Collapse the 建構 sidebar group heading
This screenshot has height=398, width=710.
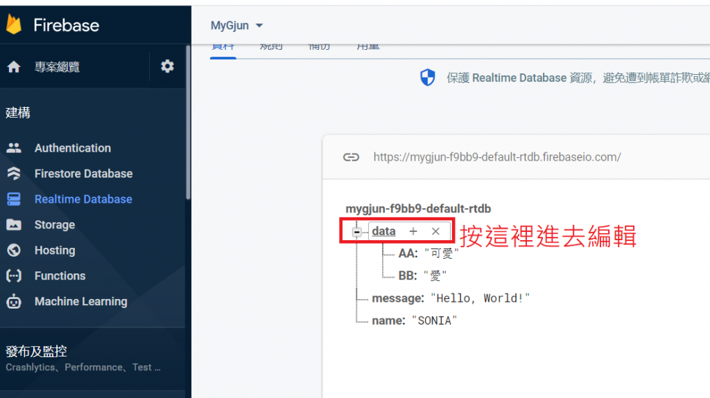coord(18,113)
